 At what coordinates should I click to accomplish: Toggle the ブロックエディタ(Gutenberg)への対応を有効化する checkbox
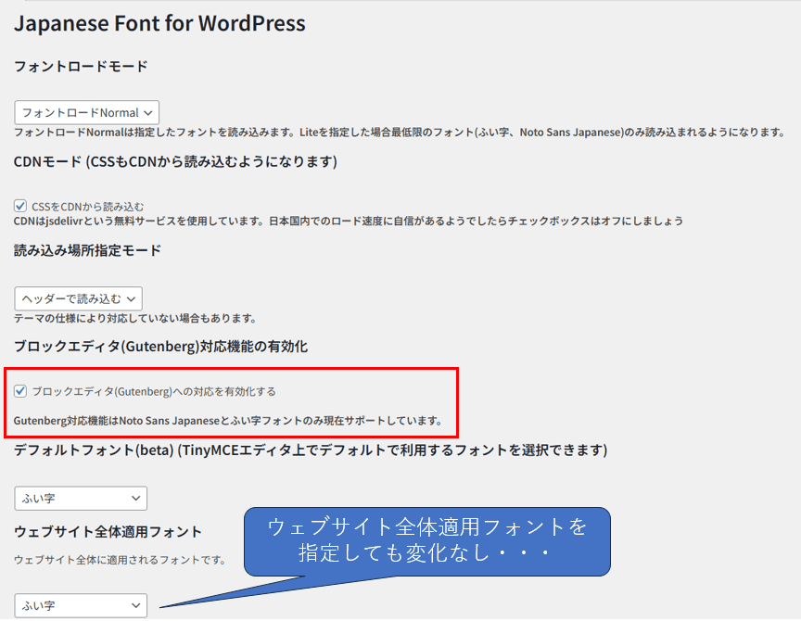coord(21,391)
